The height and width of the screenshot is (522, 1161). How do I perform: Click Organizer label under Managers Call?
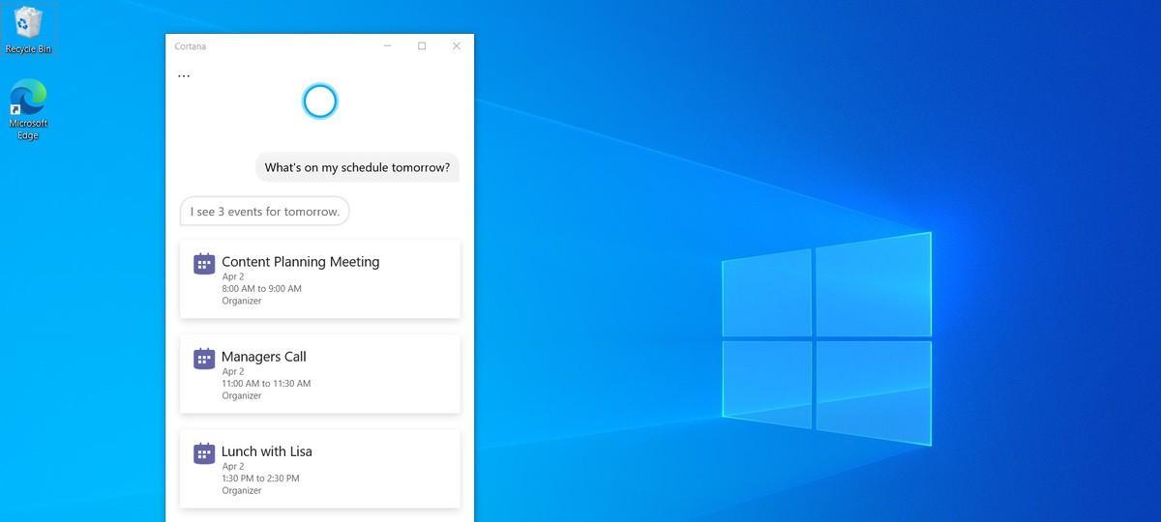(242, 395)
